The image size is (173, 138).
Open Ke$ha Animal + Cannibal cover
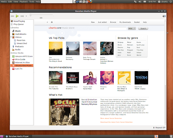107,48
